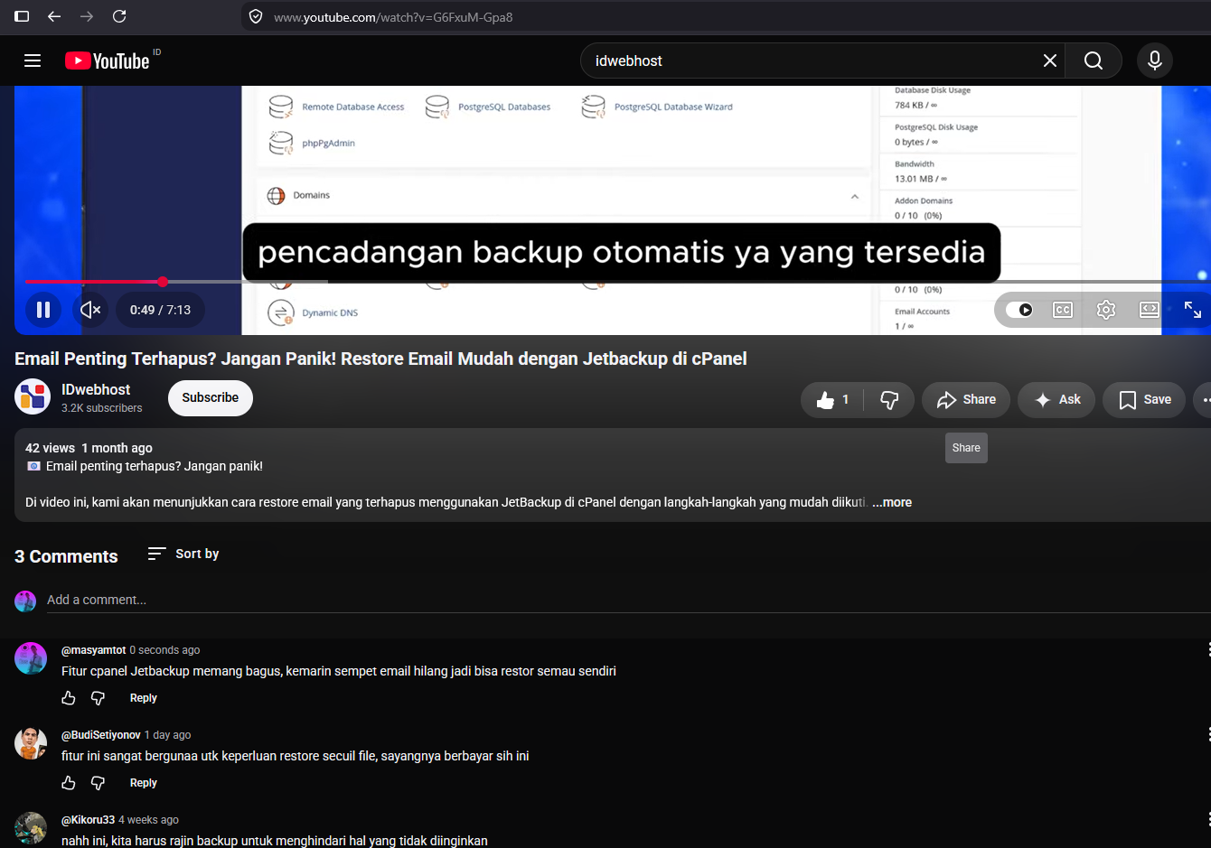Unmute the video sound
The image size is (1211, 848).
90,310
